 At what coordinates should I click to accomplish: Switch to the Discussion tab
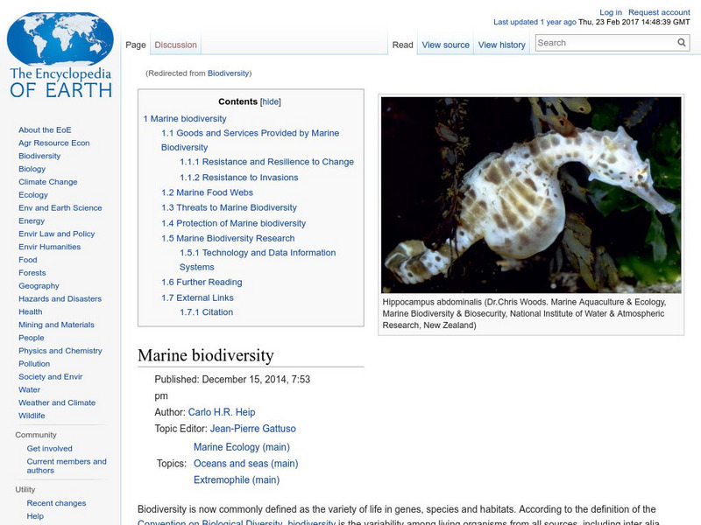coord(175,44)
